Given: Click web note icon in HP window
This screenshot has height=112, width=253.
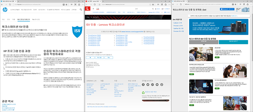Looking at the screenshot, I should tap(76, 4).
